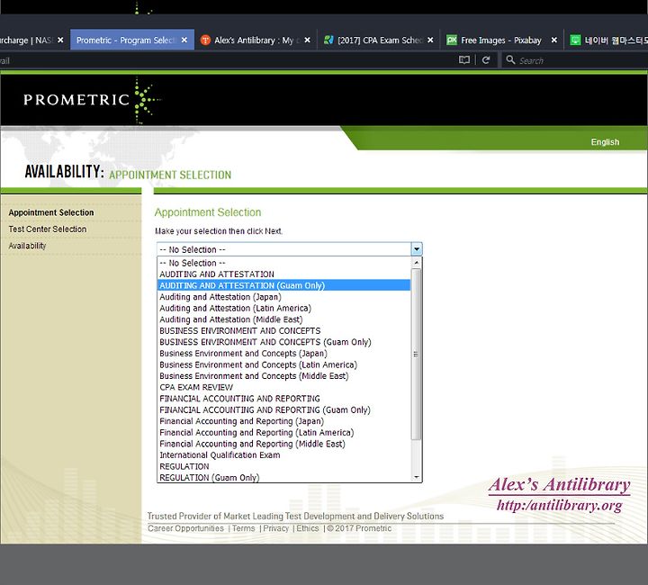
Task: Click the reader view book icon
Action: pos(464,60)
